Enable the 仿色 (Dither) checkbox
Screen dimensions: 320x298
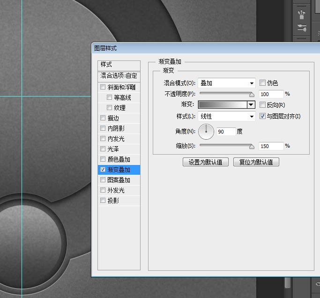[263, 83]
